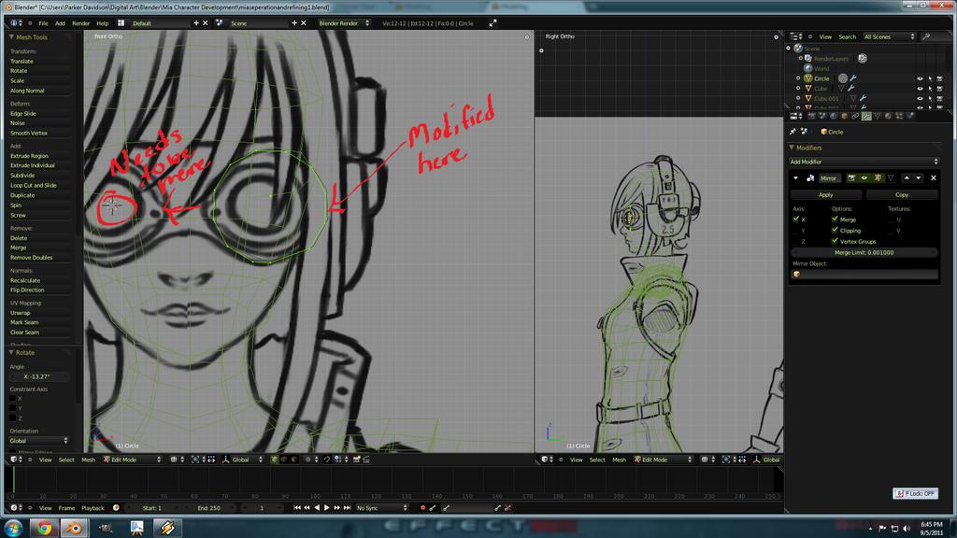
Task: Expand the Circle object in outliner
Action: (x=798, y=78)
